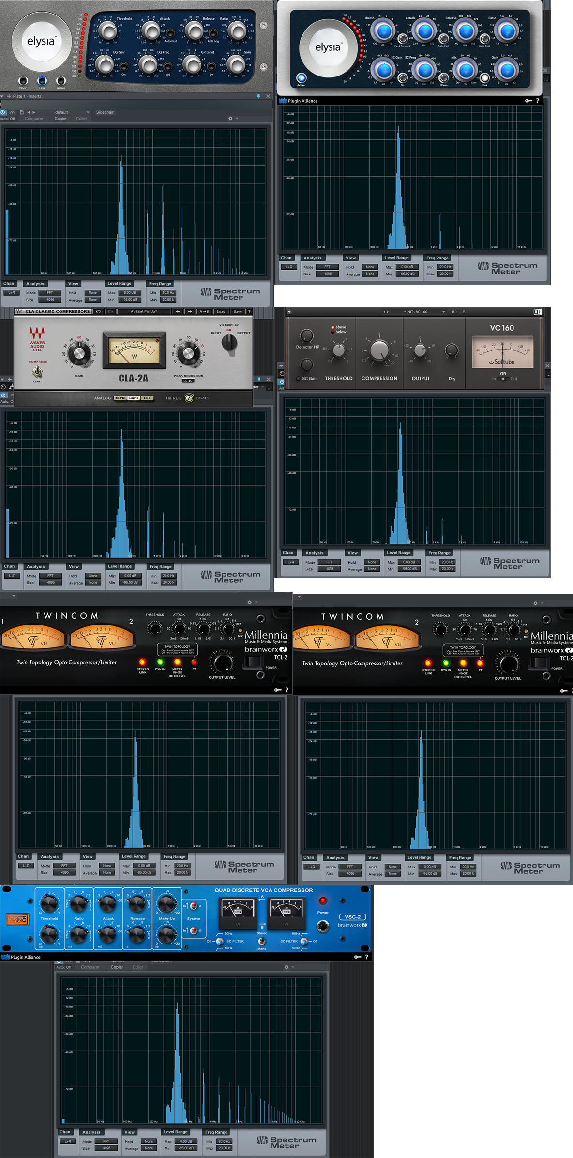The image size is (573, 1158).
Task: Click the Active button on the blue elysia compressor
Action: [301, 77]
